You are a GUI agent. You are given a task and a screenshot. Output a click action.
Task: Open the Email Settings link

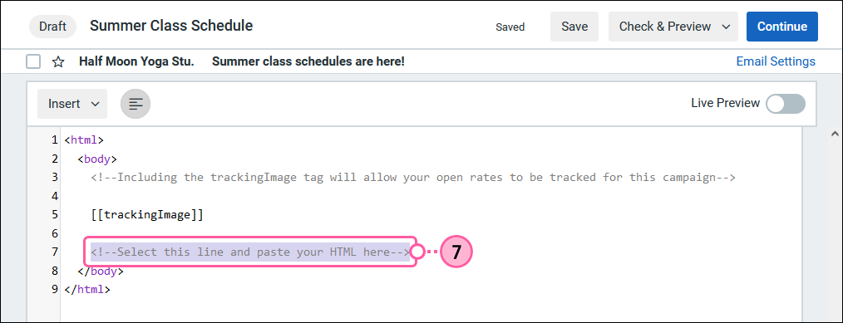pyautogui.click(x=776, y=61)
